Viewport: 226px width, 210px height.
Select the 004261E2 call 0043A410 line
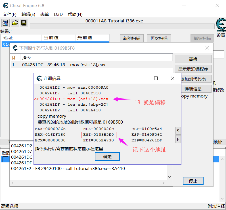pyautogui.click(x=70, y=110)
